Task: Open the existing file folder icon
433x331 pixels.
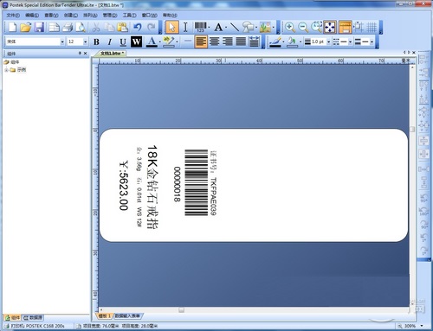Action: [26, 28]
